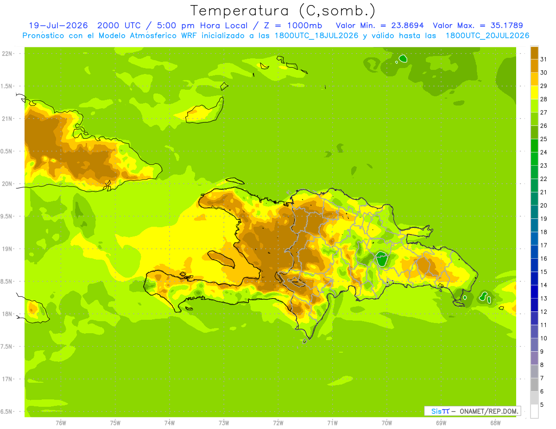Click legend value '29'

pyautogui.click(x=544, y=86)
